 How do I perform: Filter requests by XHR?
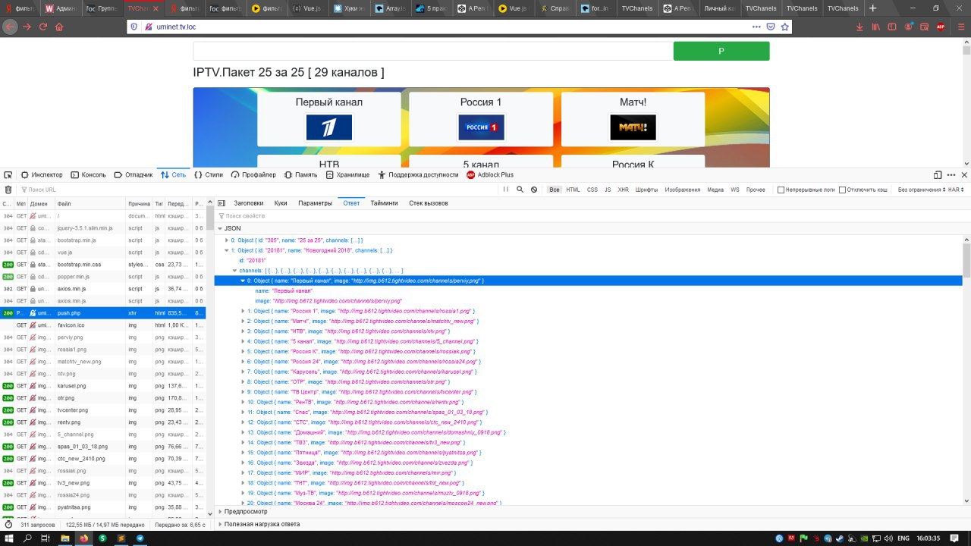click(623, 190)
